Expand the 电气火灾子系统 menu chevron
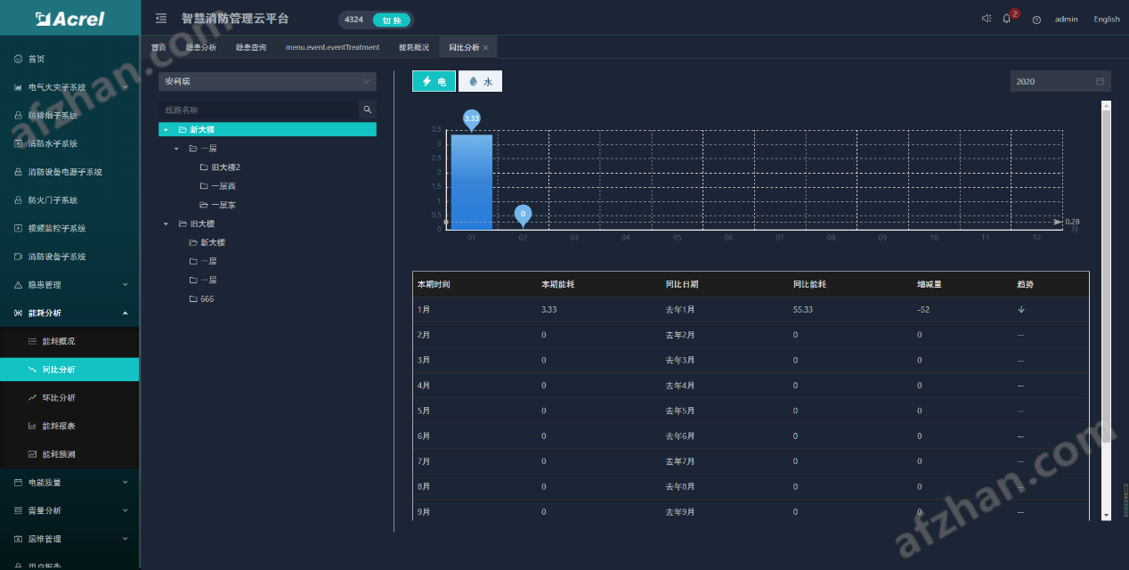Screen dimensions: 1129x570 (x=125, y=87)
